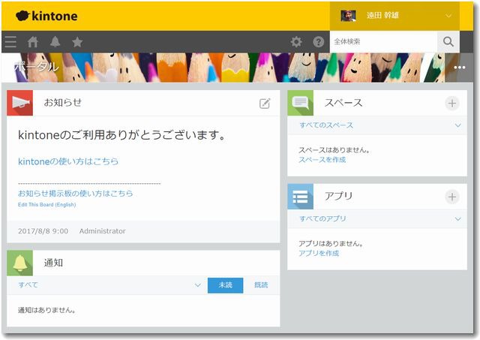
Task: Click the red megaphone announcement icon
Action: point(20,103)
